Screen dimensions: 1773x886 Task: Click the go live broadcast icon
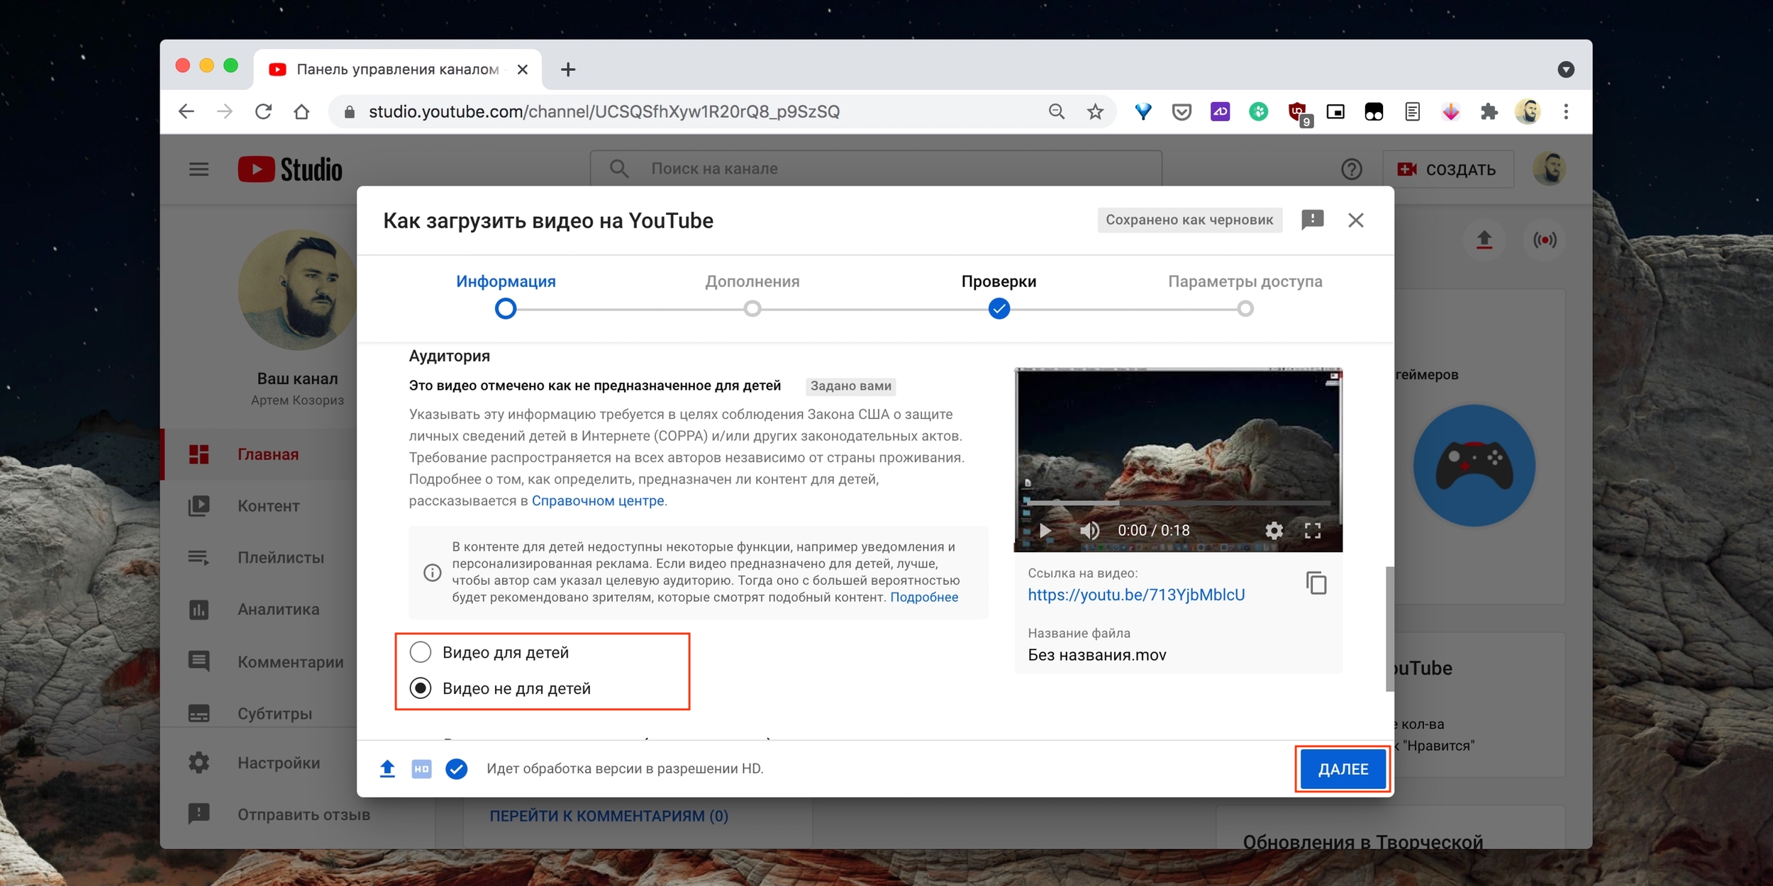[1544, 240]
